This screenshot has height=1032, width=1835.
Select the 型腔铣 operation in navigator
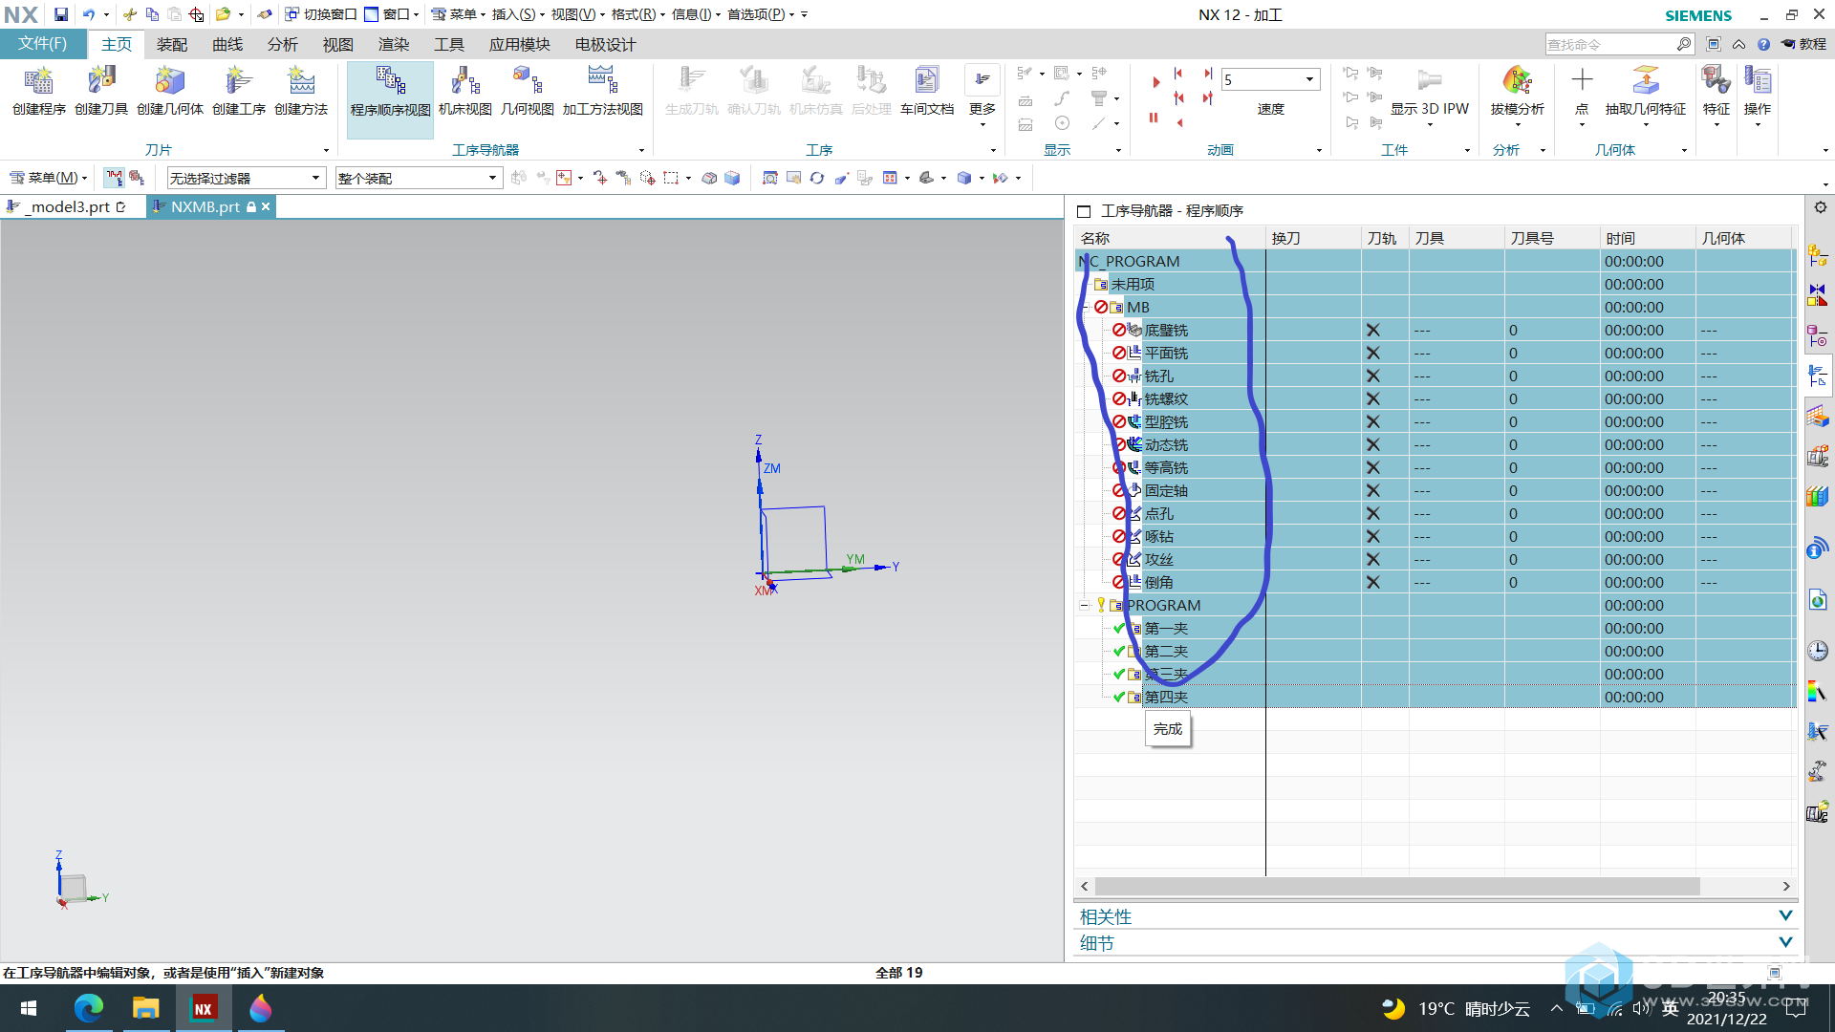[1166, 421]
